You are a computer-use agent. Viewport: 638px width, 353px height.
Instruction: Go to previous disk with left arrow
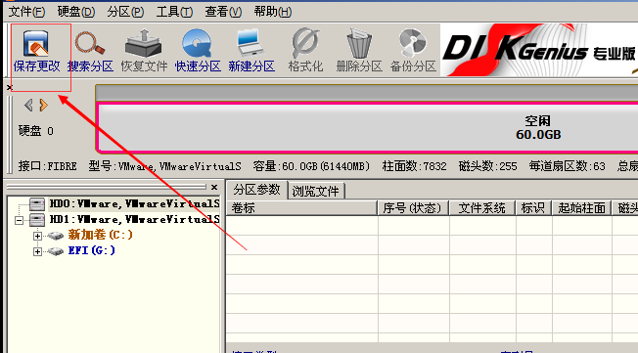28,106
